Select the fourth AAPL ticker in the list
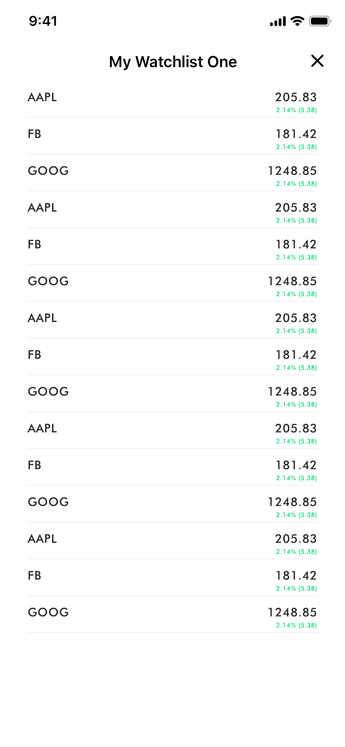Screen dimensions: 345x747 (42, 429)
